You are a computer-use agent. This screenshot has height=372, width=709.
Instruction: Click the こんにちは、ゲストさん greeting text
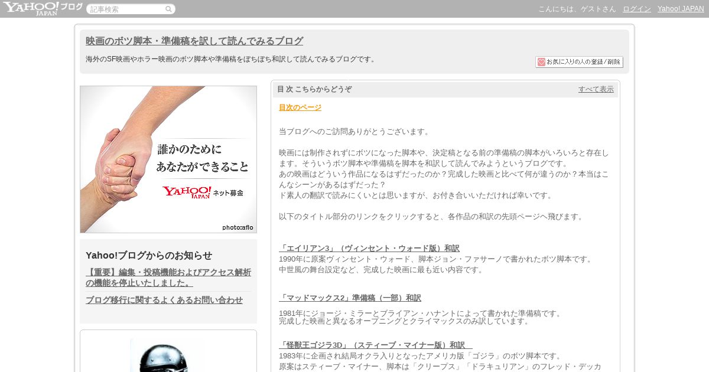pos(577,9)
